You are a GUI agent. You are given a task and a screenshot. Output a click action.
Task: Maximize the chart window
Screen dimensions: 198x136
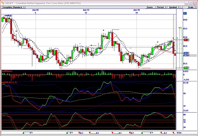point(191,3)
